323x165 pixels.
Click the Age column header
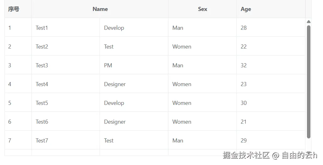click(x=246, y=9)
